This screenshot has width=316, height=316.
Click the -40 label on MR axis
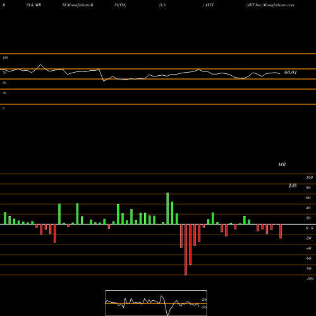click(308, 248)
